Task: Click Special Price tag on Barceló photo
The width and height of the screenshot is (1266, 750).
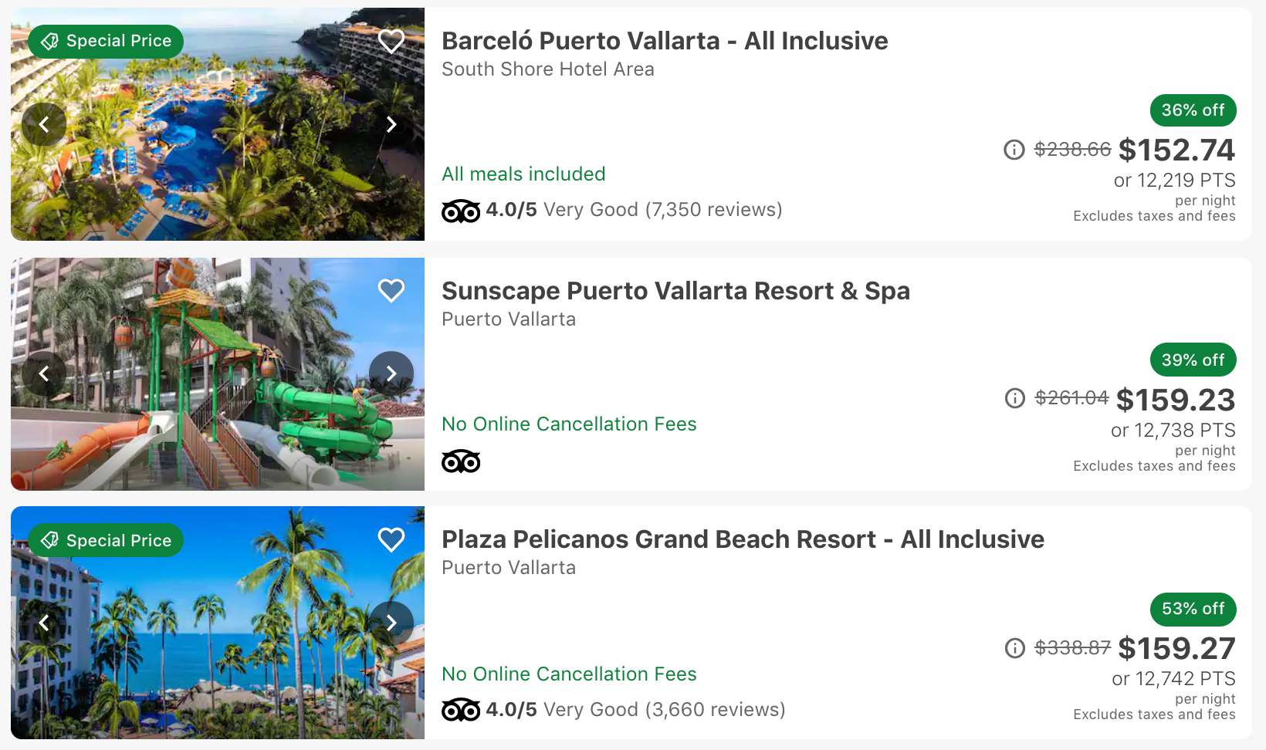Action: [x=106, y=41]
